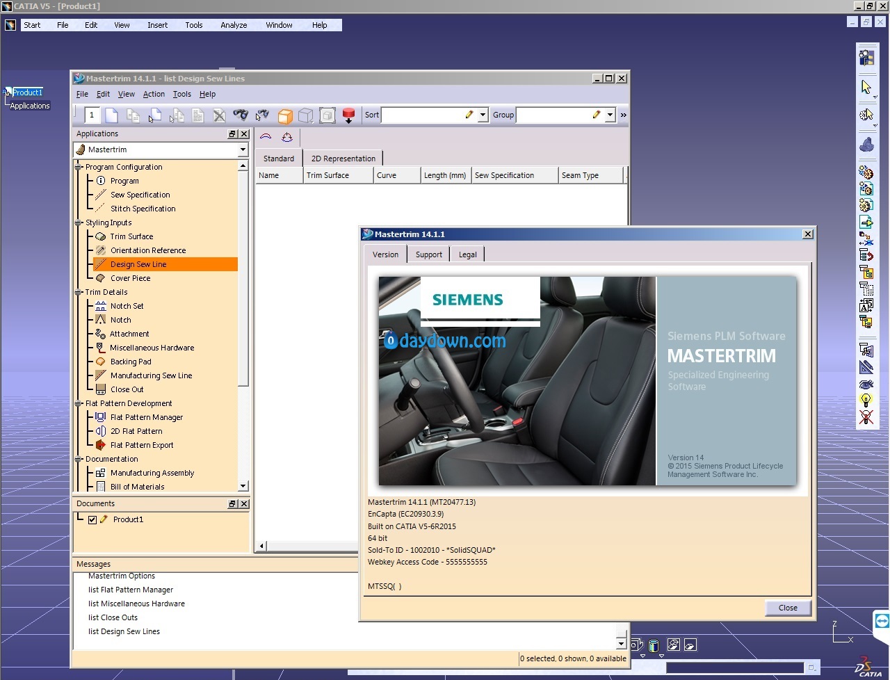Screen dimensions: 890x680
Task: Switch to the 2D Representation tab
Action: (343, 159)
